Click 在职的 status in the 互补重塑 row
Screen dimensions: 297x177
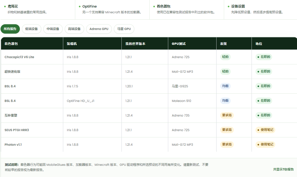(x=264, y=115)
